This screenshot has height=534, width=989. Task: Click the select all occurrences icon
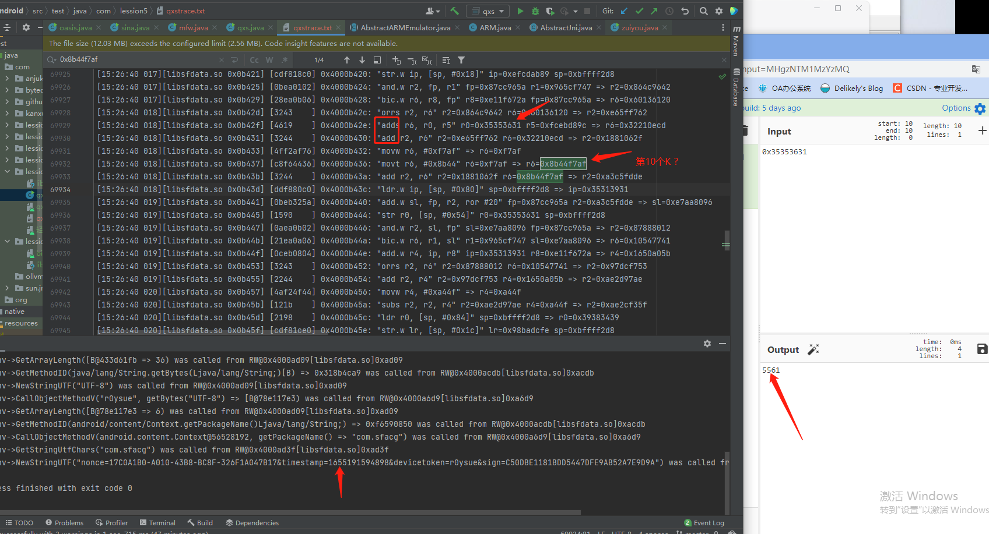coord(427,60)
